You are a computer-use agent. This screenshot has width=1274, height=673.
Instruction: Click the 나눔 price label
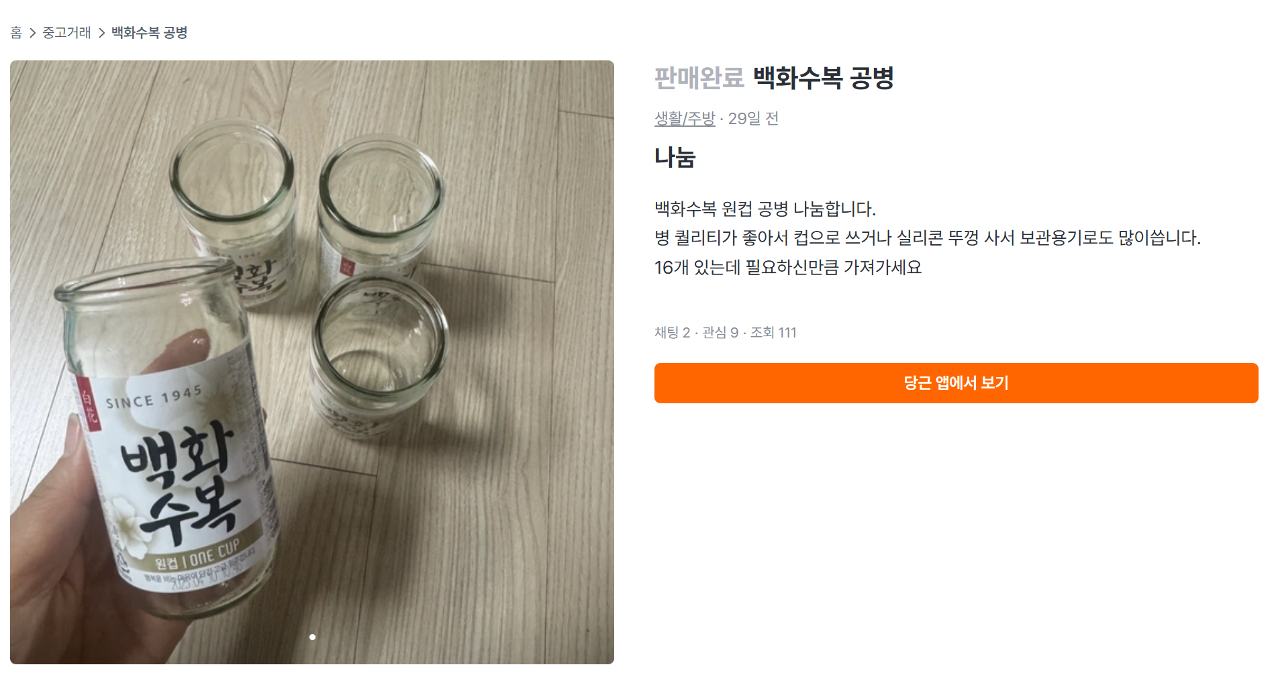click(675, 158)
